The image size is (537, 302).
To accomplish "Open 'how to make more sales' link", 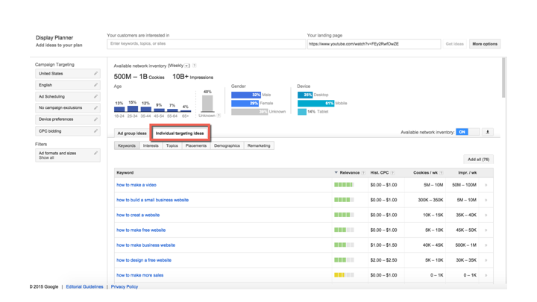I will point(139,275).
